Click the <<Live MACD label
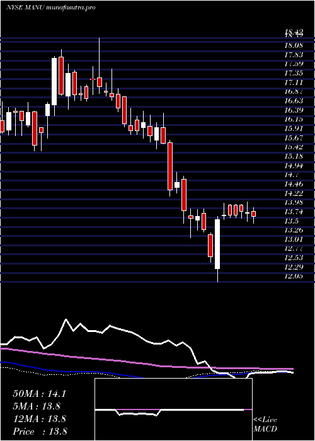 point(265,425)
